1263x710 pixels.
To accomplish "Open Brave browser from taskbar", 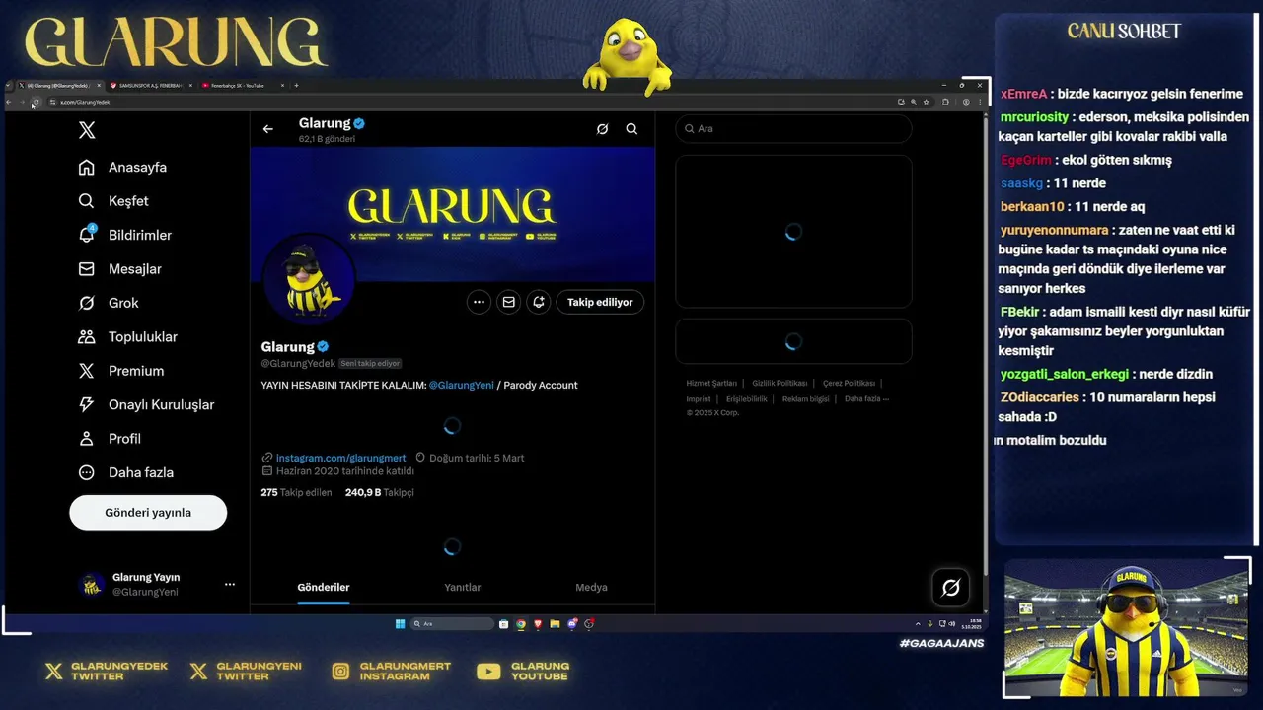I will [x=538, y=624].
